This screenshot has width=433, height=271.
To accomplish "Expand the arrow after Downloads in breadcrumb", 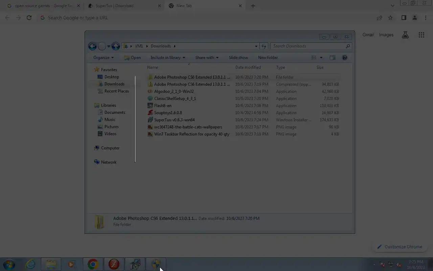I will point(175,46).
